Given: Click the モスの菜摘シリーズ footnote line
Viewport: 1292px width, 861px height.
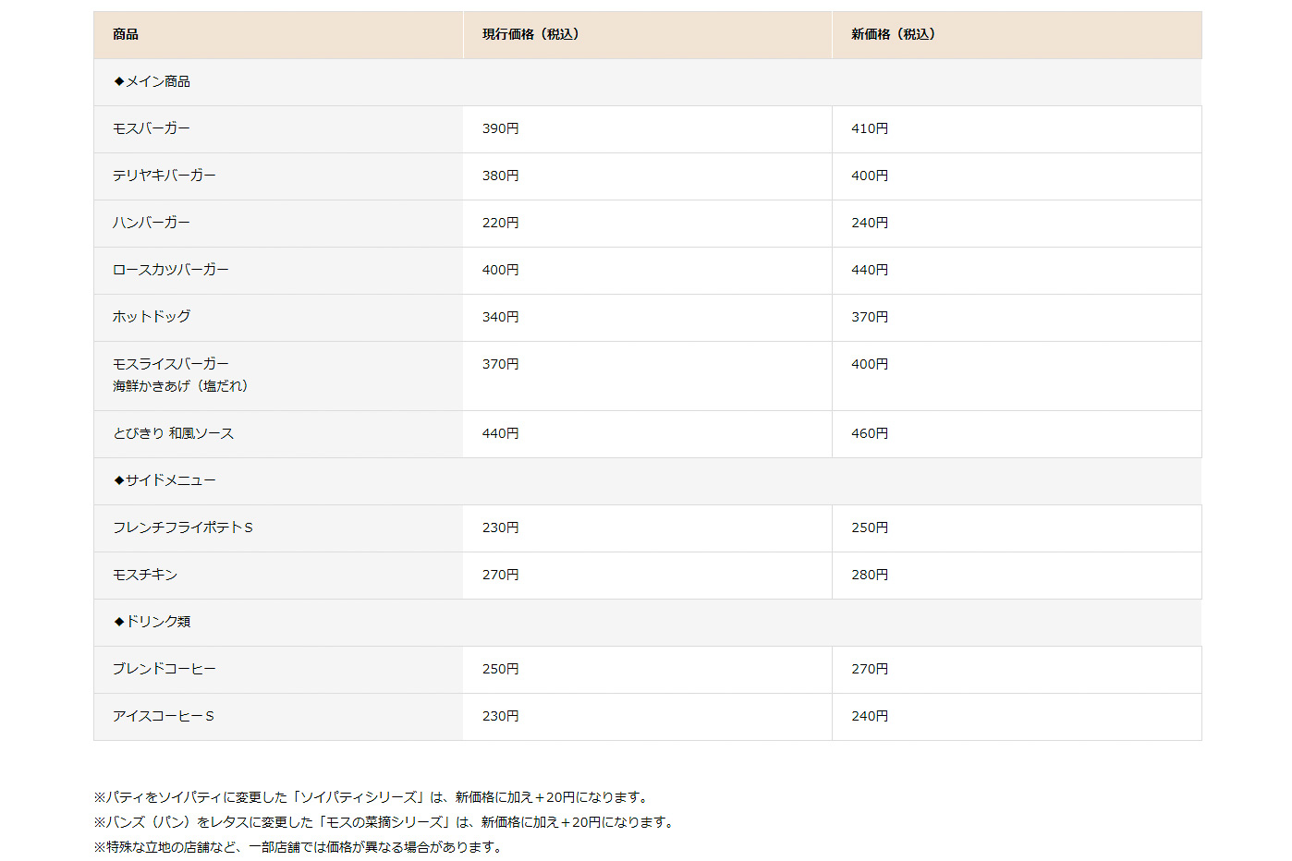Looking at the screenshot, I should click(386, 822).
